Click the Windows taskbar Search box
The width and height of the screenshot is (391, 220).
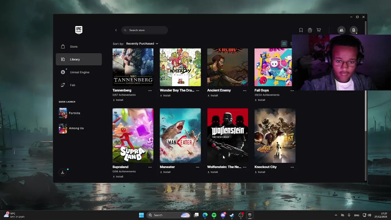(x=169, y=215)
